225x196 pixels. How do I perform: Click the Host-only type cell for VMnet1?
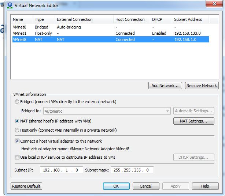(x=43, y=33)
